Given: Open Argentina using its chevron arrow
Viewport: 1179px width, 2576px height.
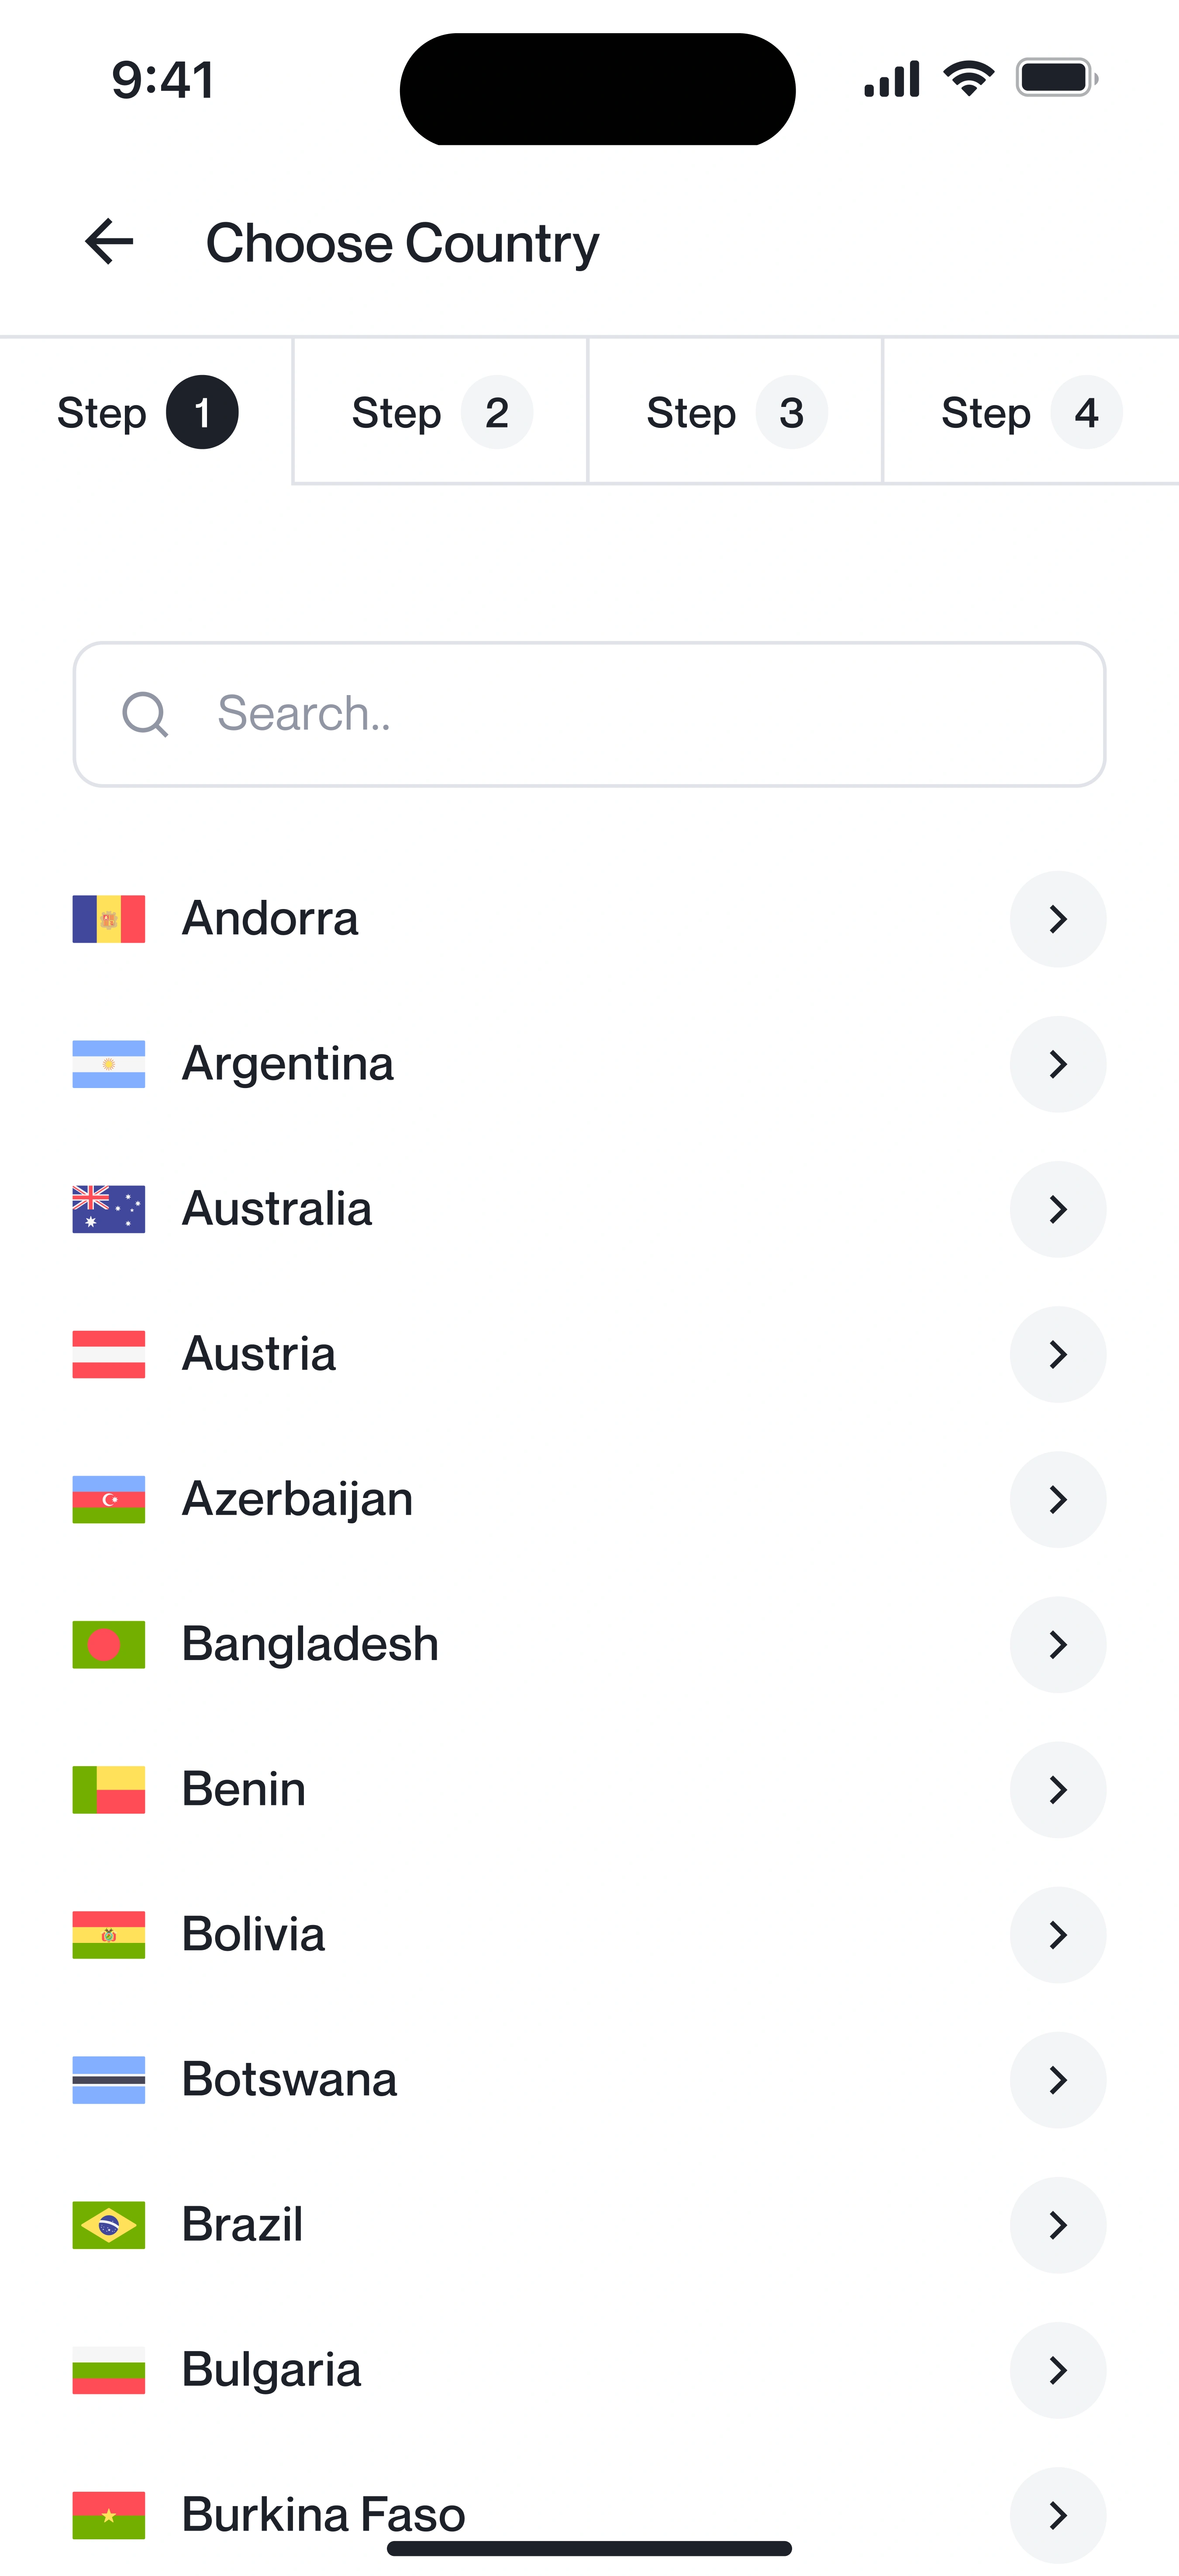Looking at the screenshot, I should pyautogui.click(x=1057, y=1064).
